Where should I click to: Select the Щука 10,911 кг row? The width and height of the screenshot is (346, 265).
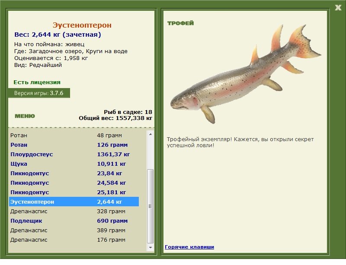[74, 164]
